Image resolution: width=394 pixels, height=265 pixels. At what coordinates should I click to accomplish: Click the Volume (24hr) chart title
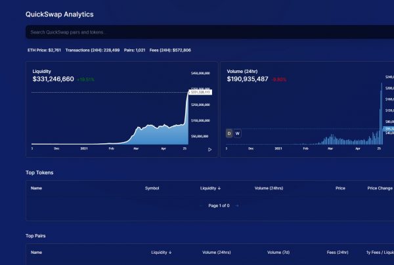click(242, 72)
